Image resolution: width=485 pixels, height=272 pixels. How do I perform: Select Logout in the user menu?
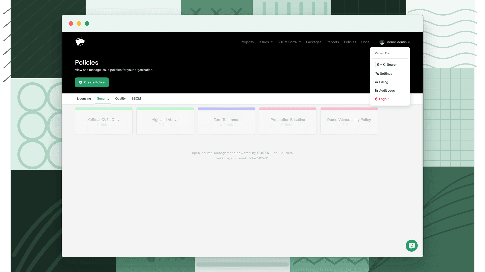(x=390, y=99)
